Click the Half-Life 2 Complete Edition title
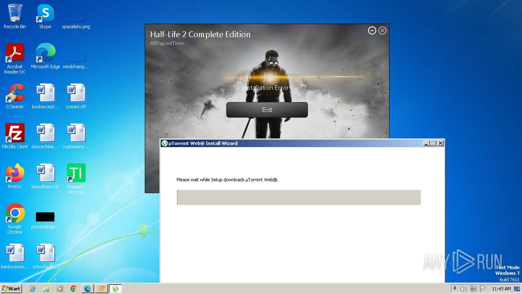 pyautogui.click(x=200, y=34)
